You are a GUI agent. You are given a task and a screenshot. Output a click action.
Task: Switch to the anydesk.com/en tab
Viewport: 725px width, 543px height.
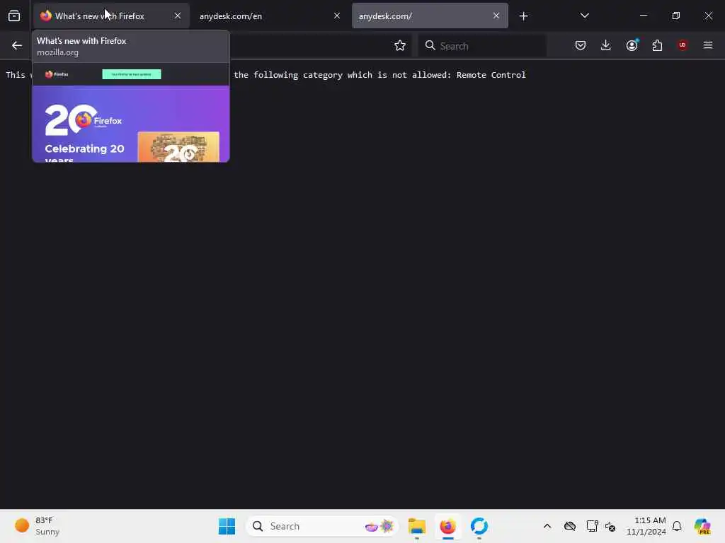tap(269, 16)
